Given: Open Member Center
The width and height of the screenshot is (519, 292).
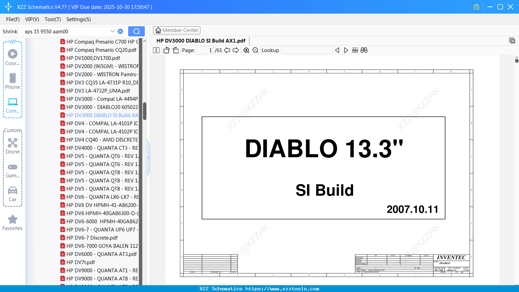Looking at the screenshot, I should click(x=177, y=30).
